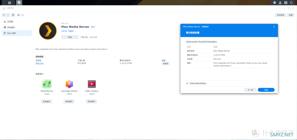The width and height of the screenshot is (297, 140).
Task: Click the 项目 column header in wizard
Action: (x=199, y=47)
